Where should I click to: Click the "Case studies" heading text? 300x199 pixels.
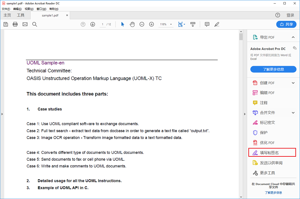pos(50,109)
